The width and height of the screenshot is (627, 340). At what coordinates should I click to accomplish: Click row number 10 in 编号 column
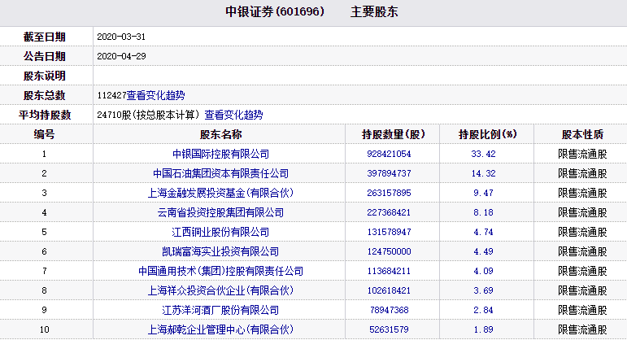(44, 330)
